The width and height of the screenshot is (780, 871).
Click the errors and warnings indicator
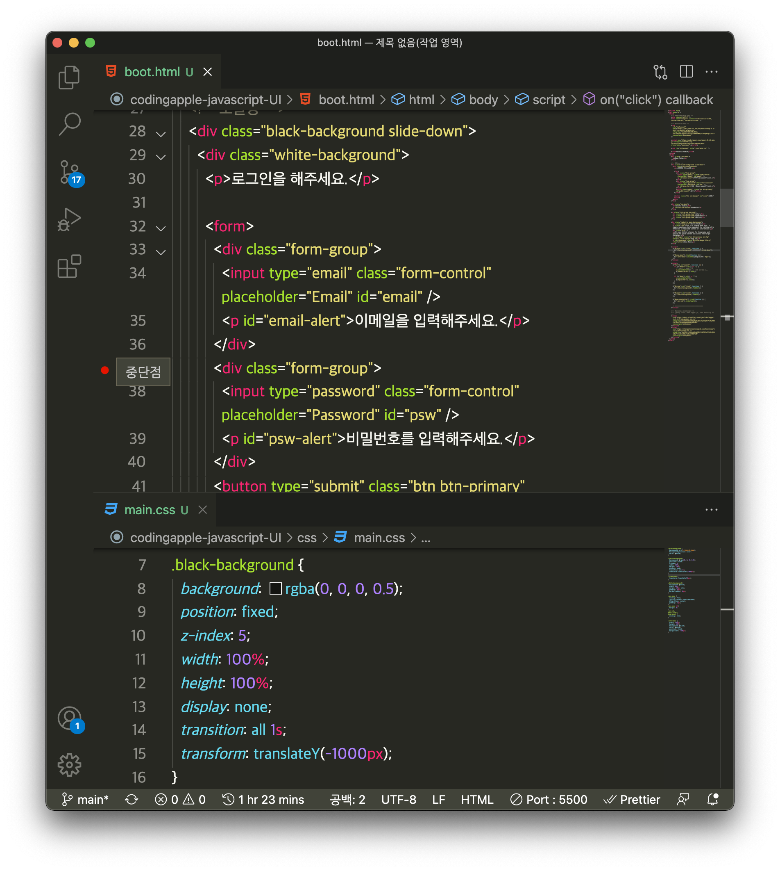click(x=179, y=799)
